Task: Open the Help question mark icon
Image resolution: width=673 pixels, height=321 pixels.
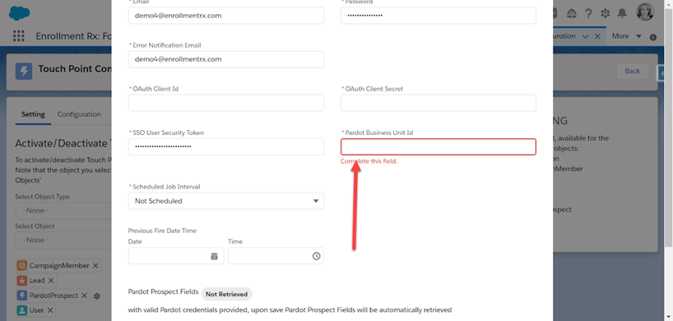Action: 588,14
